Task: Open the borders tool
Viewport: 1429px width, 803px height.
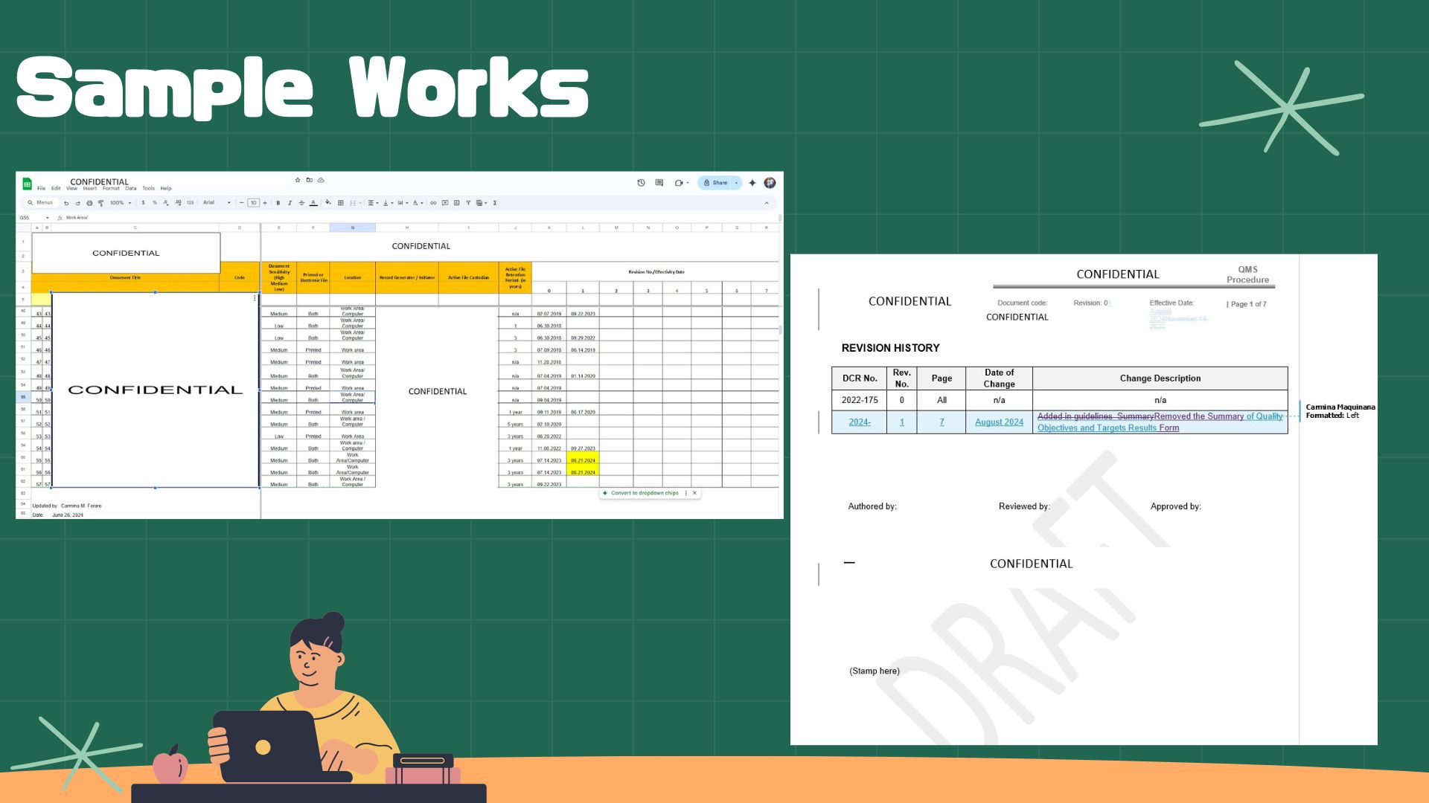Action: coord(341,203)
